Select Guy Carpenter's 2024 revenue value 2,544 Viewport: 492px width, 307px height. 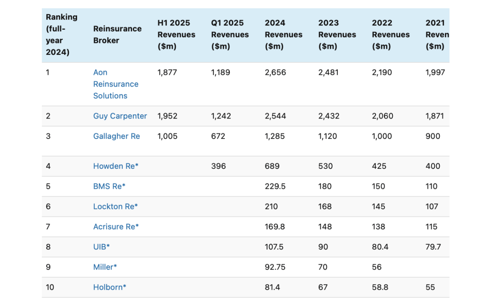point(275,116)
